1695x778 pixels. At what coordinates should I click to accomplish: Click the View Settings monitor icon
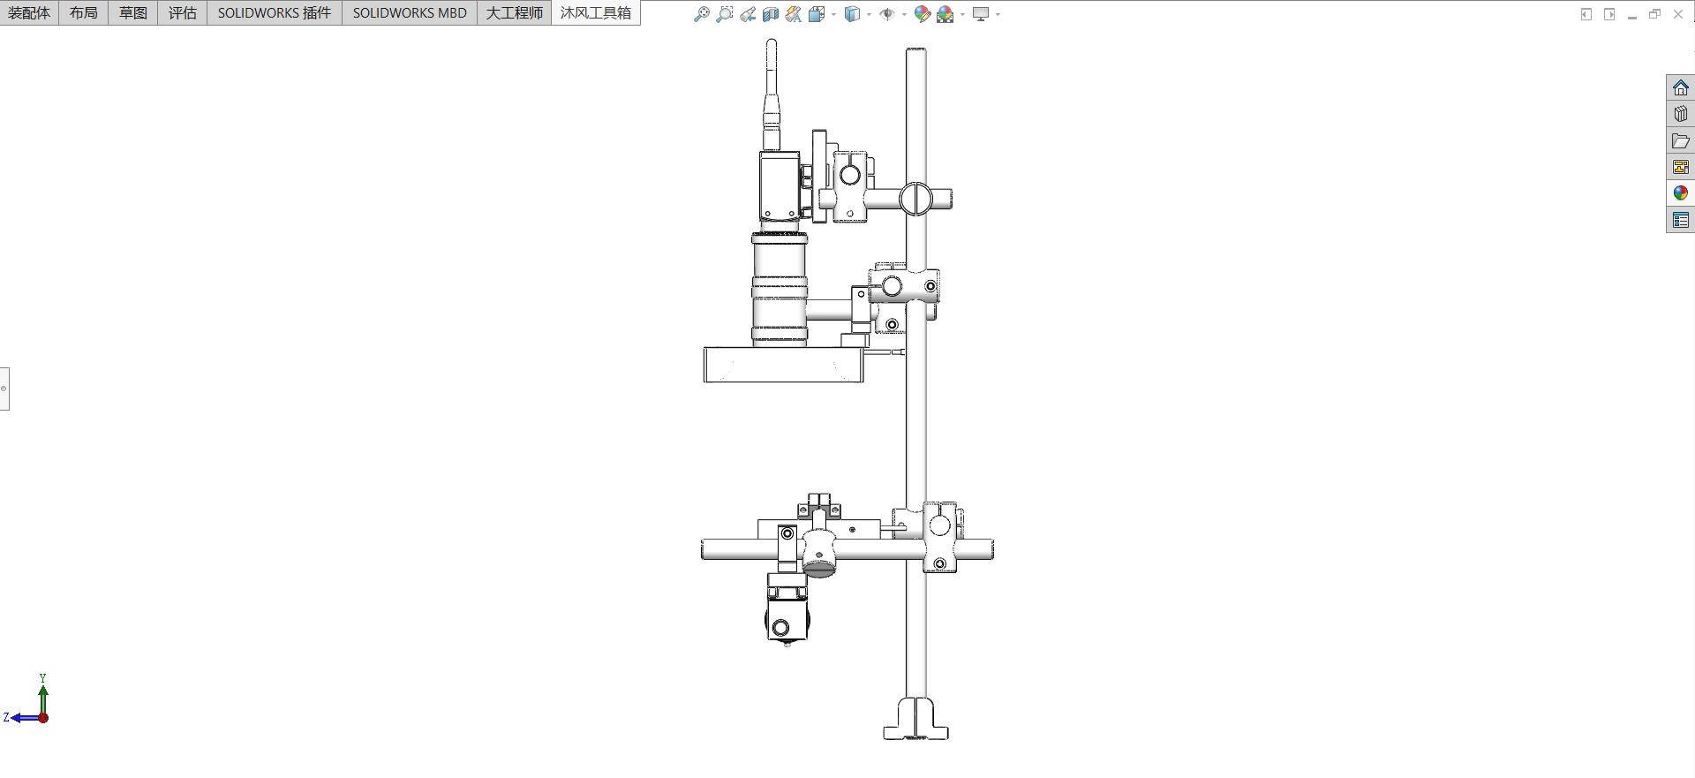click(x=981, y=14)
